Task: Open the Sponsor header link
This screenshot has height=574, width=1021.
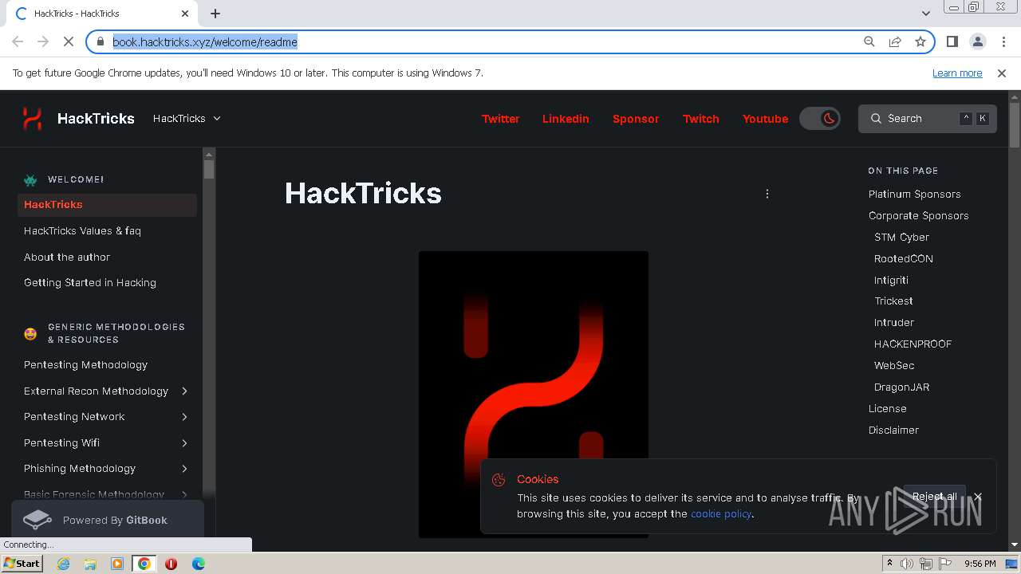Action: 636,119
